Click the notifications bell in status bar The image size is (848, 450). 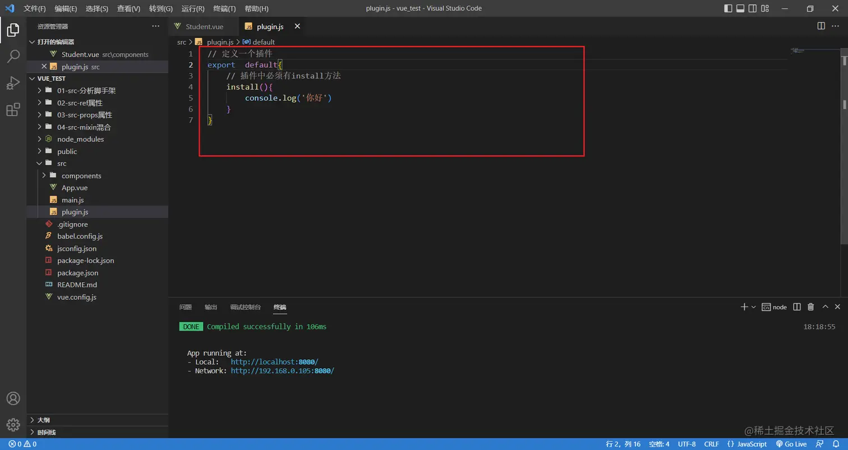click(x=836, y=444)
